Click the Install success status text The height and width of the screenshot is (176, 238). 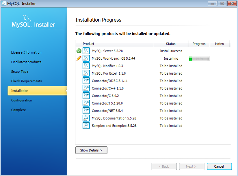pos(171,51)
